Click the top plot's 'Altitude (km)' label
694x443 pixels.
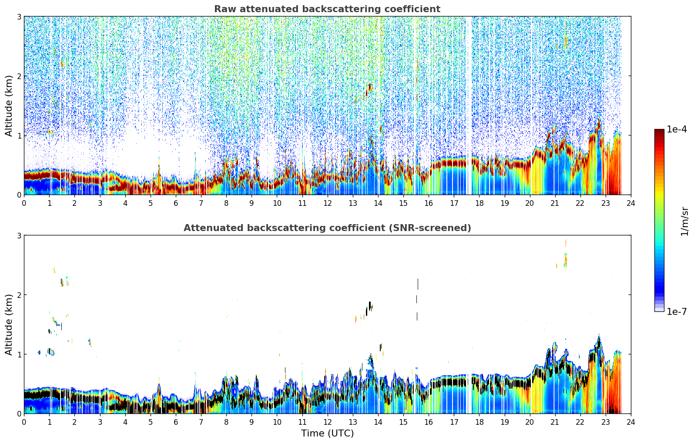[9, 106]
